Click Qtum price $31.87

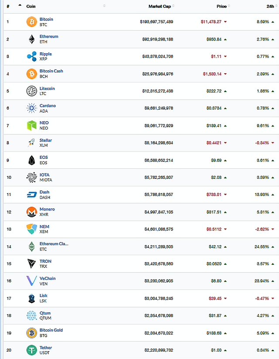click(x=215, y=315)
